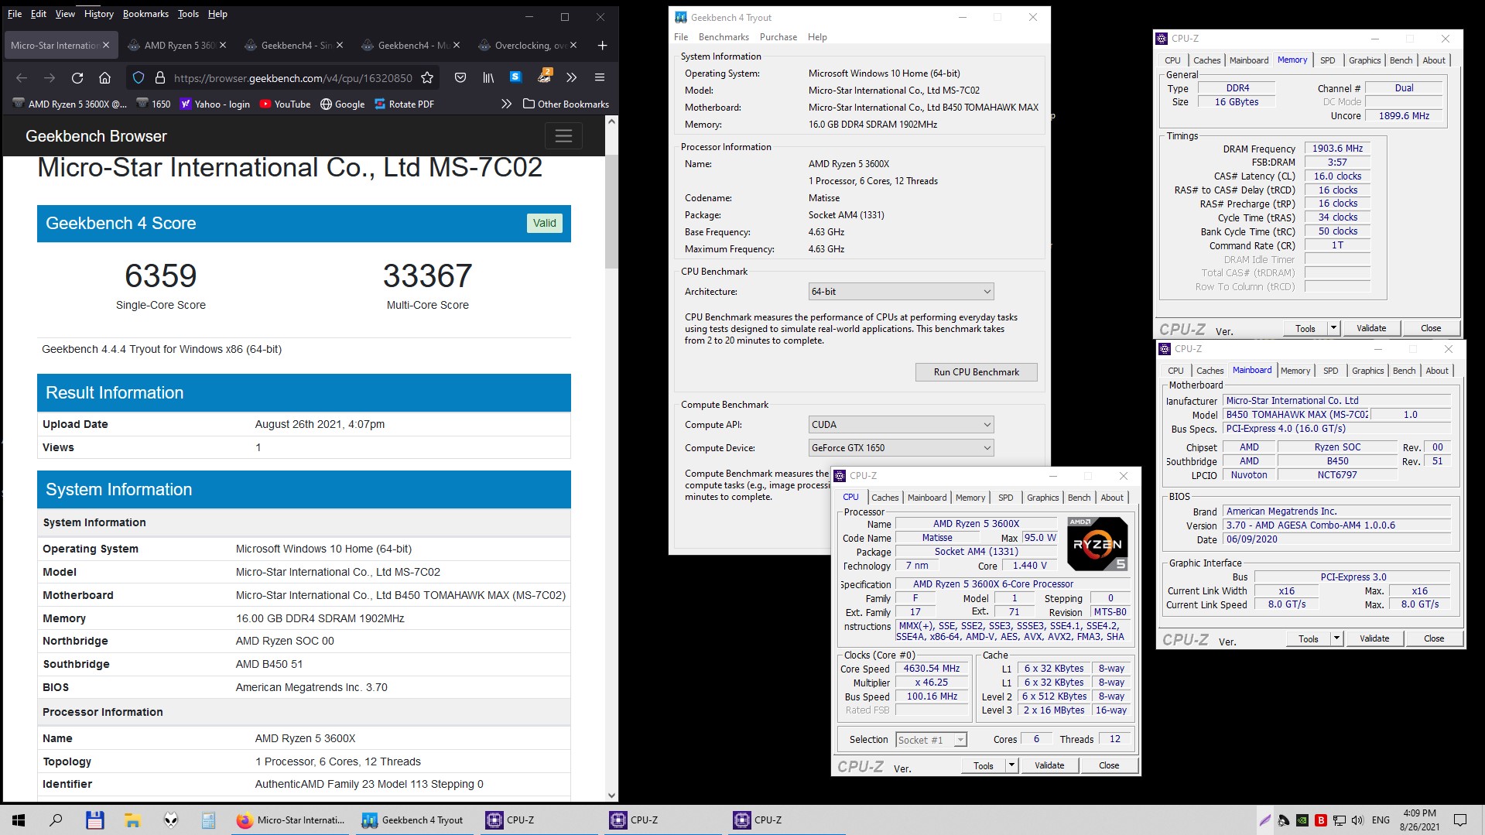Click the green Valid badge

click(x=545, y=223)
